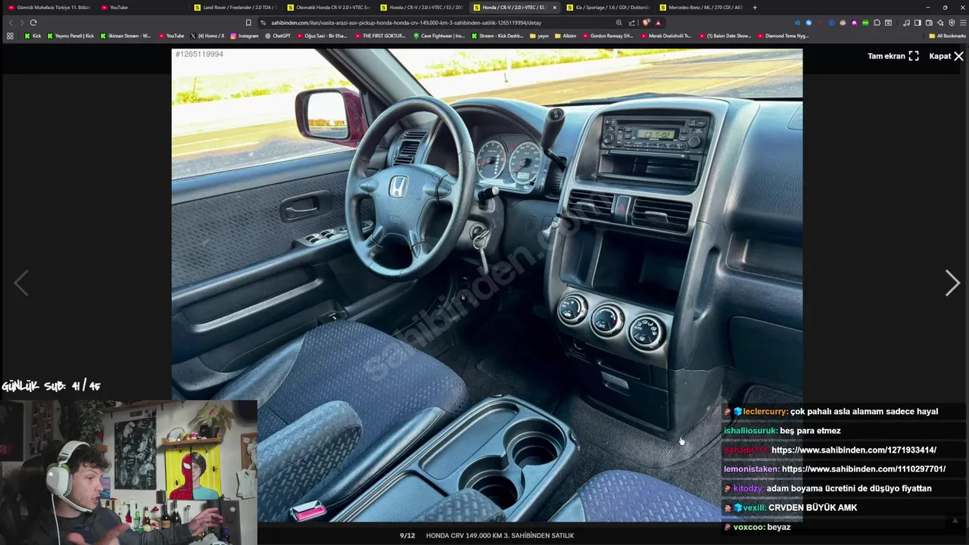Open the All Bookmarks folder
The image size is (969, 545).
(947, 36)
